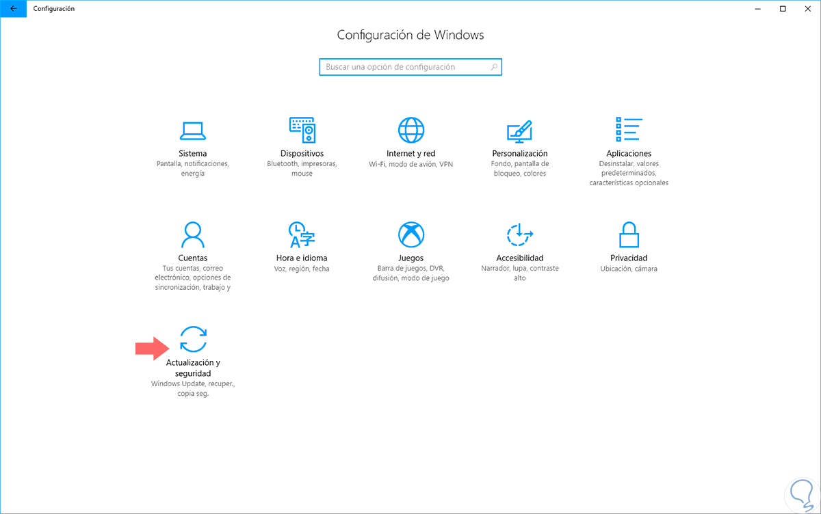Click the 'Sistema' label
821x514 pixels.
click(x=192, y=154)
